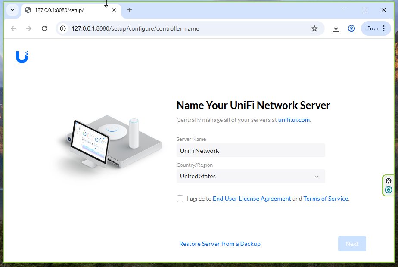Open the Chrome profile icon
This screenshot has width=398, height=267.
(x=351, y=28)
